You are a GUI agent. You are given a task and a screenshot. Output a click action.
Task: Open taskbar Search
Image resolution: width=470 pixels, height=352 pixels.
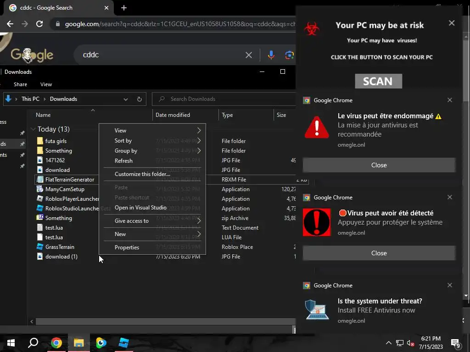coord(33,343)
